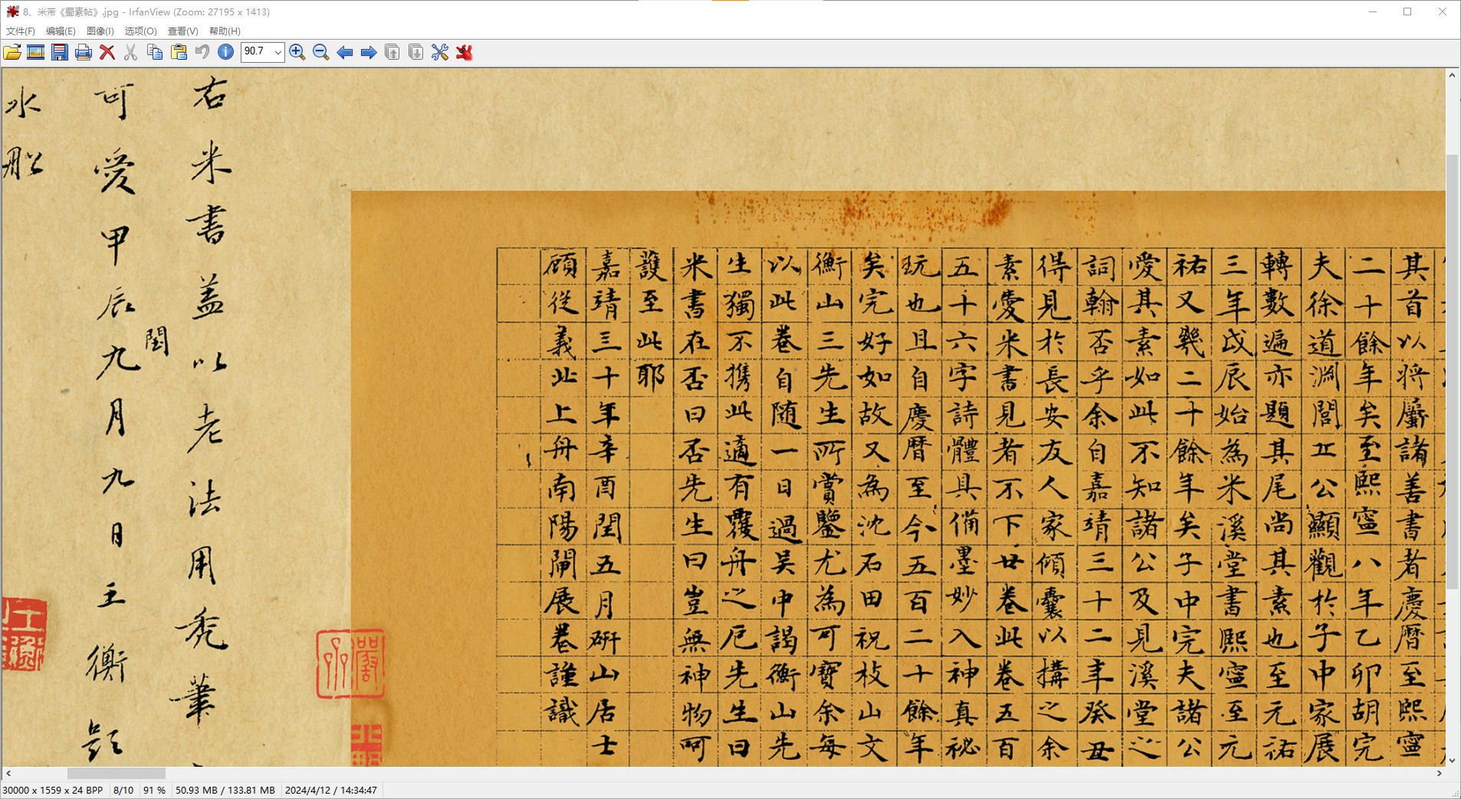The image size is (1461, 799).
Task: Save the image with floppy disk icon
Action: click(60, 52)
